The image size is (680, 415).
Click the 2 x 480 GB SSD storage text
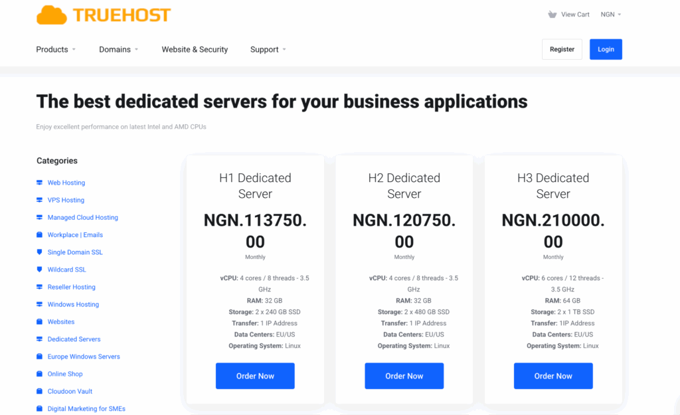click(427, 312)
